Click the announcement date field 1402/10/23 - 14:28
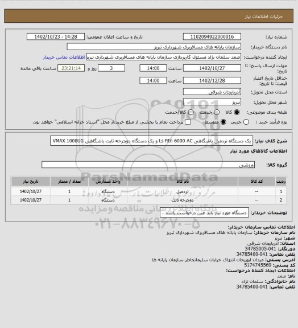The image size is (298, 328). (56, 37)
